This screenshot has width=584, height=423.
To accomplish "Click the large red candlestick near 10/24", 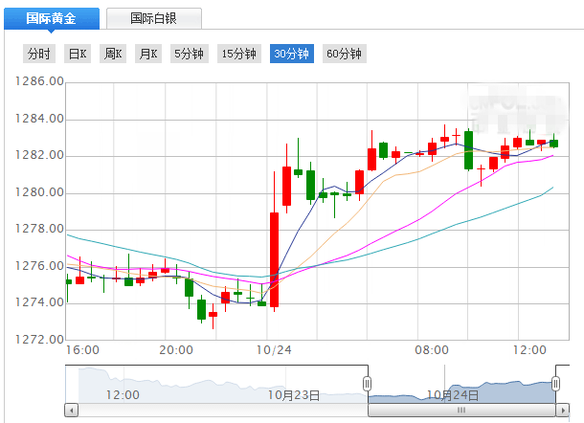I will pos(274,258).
